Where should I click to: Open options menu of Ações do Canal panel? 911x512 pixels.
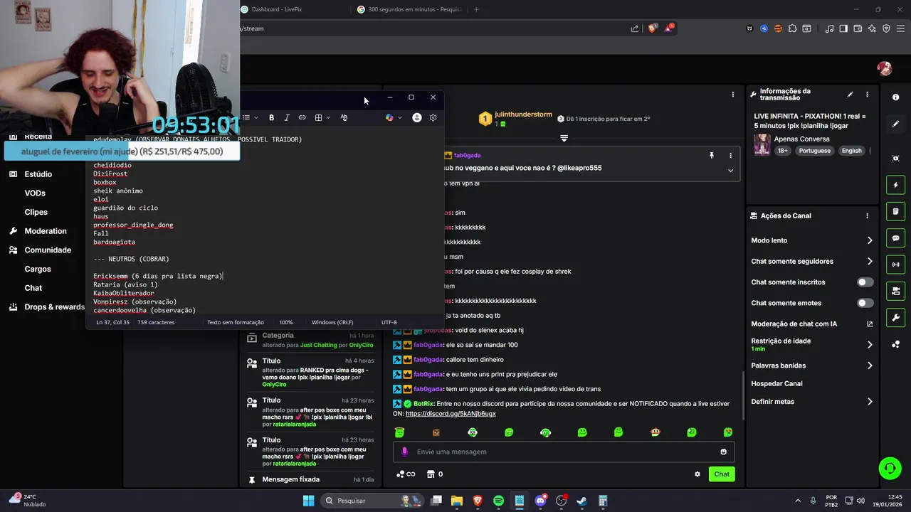(x=867, y=215)
